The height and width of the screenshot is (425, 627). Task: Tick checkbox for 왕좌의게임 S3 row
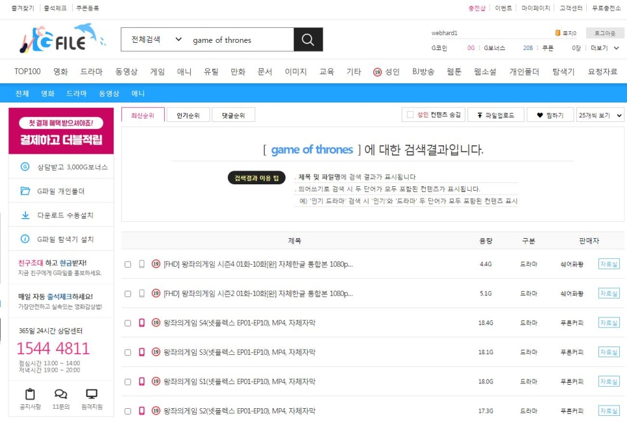click(x=128, y=352)
